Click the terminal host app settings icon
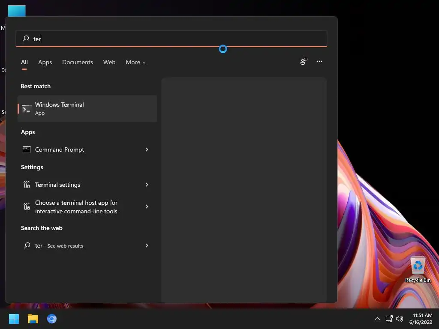Image resolution: width=439 pixels, height=329 pixels. [27, 206]
